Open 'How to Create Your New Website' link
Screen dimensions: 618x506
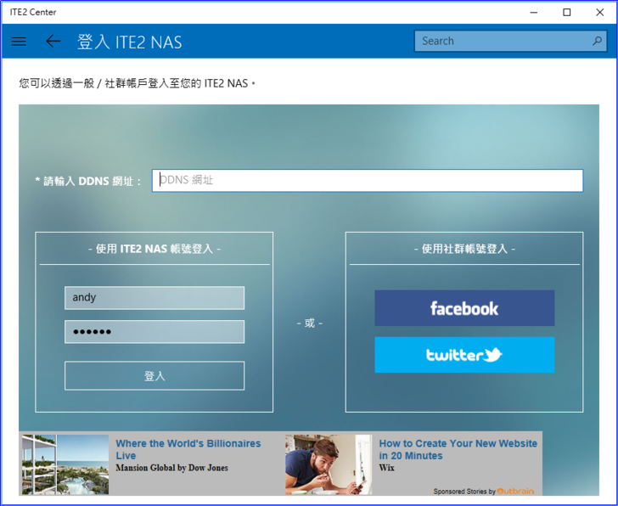(458, 449)
